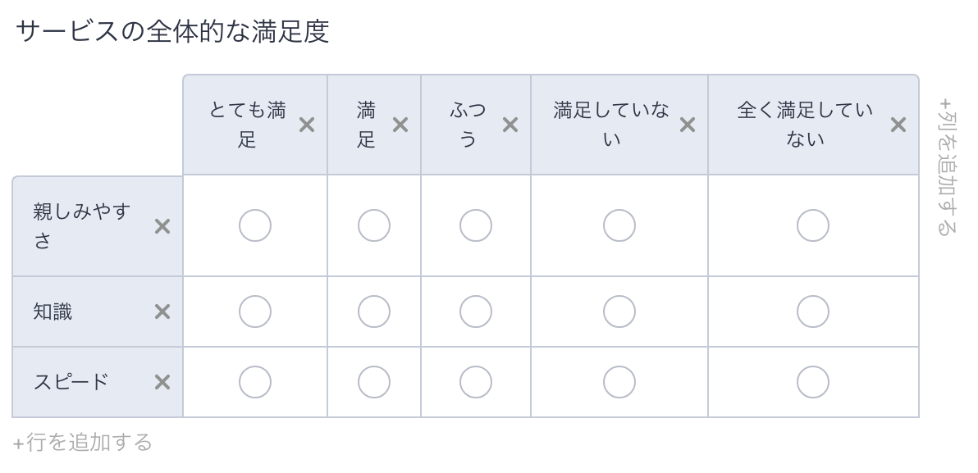The image size is (978, 473).
Task: Choose とても満足 for 知識
Action: [255, 312]
